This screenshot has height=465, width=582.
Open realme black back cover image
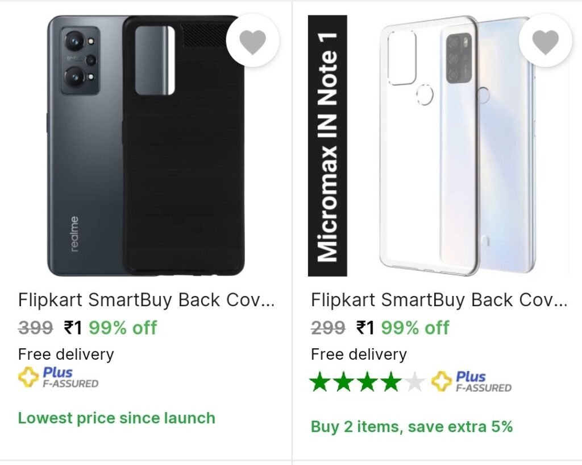click(x=146, y=146)
